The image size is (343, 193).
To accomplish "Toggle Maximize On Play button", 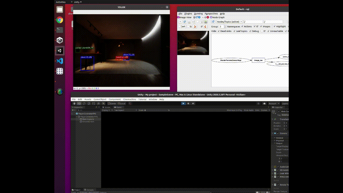I will click(x=234, y=110).
